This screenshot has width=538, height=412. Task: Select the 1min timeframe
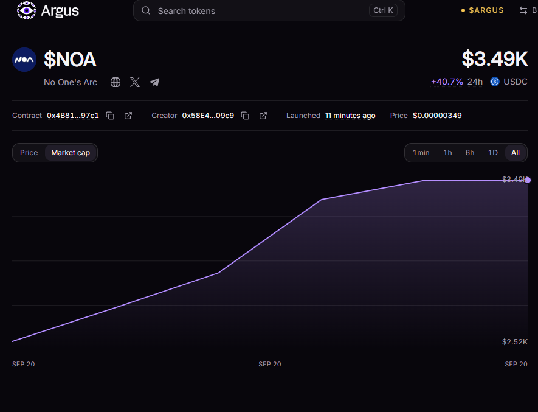[421, 153]
